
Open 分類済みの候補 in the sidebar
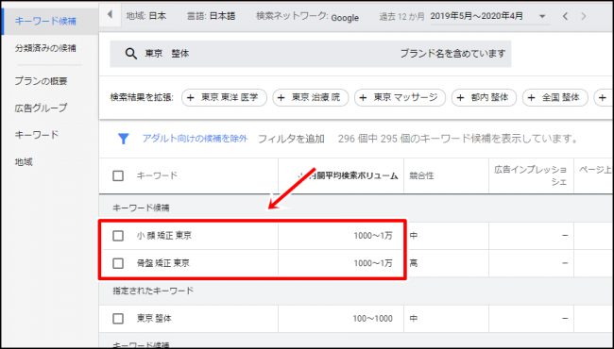(45, 48)
